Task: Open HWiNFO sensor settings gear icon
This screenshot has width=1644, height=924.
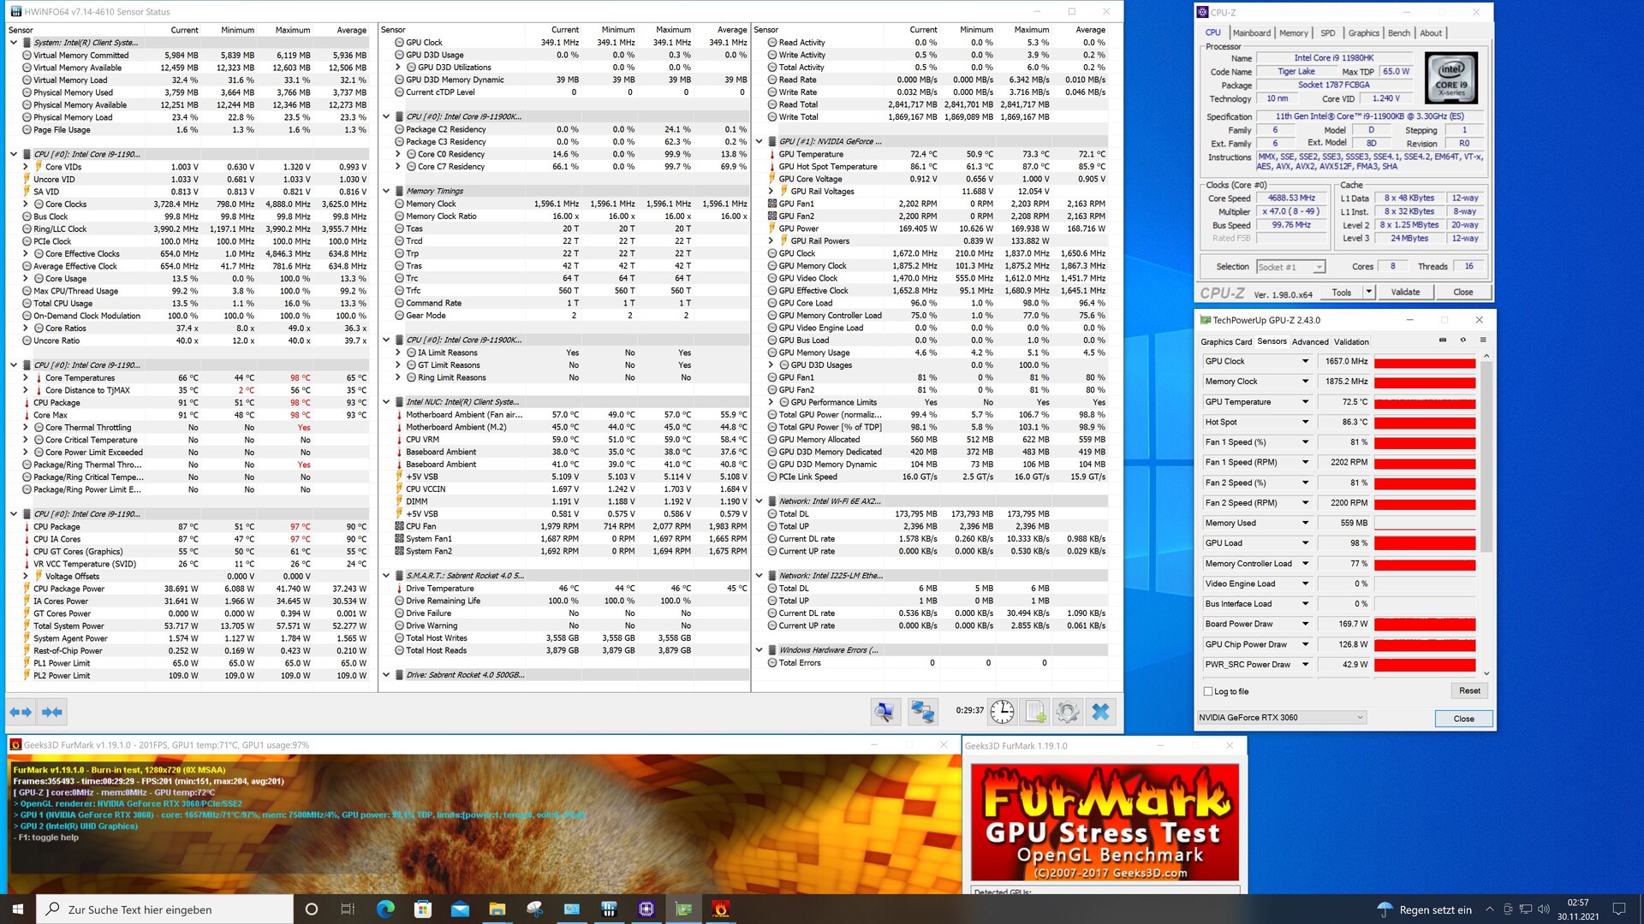Action: [1067, 712]
